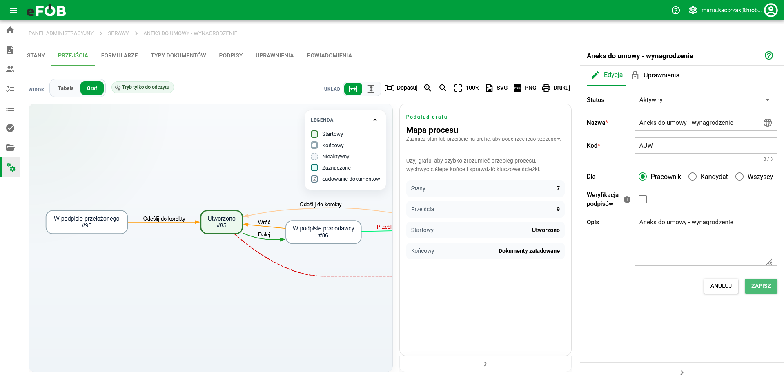Image resolution: width=784 pixels, height=382 pixels.
Task: Select the Wszyscy radio button
Action: pos(739,177)
